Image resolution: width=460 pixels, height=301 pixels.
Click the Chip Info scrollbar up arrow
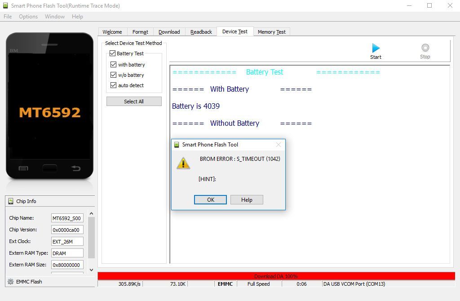pos(91,213)
